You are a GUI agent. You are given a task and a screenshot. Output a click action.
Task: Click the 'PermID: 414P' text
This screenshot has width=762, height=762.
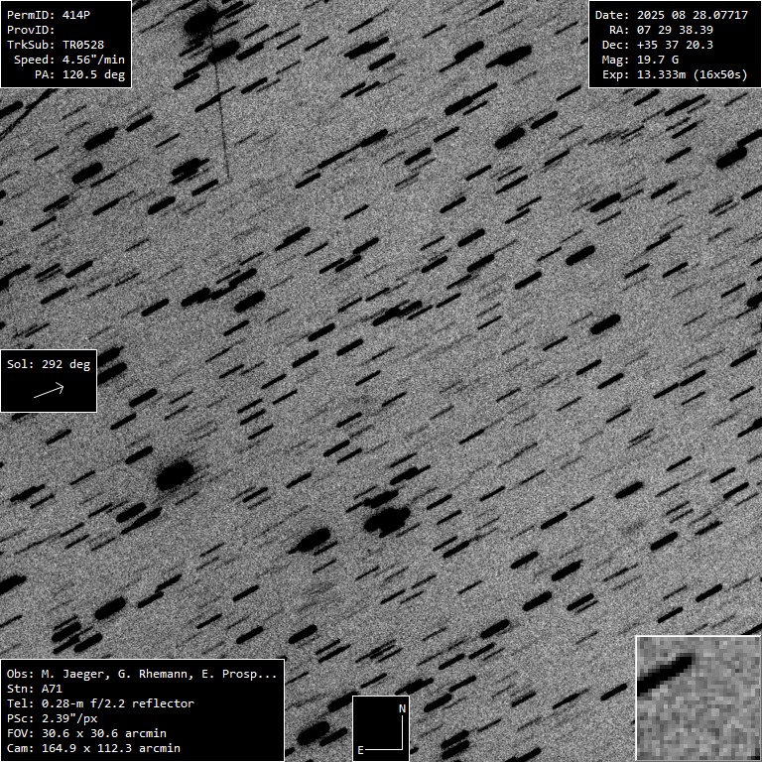pos(48,15)
